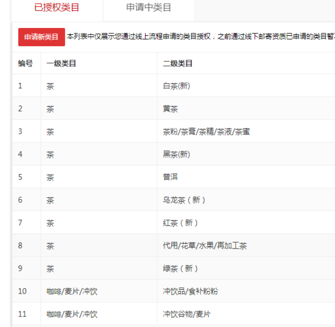Open the 申请中类目 tab
The height and width of the screenshot is (327, 335).
point(149,8)
